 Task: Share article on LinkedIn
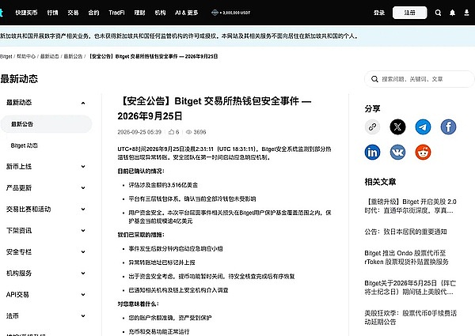pos(372,152)
